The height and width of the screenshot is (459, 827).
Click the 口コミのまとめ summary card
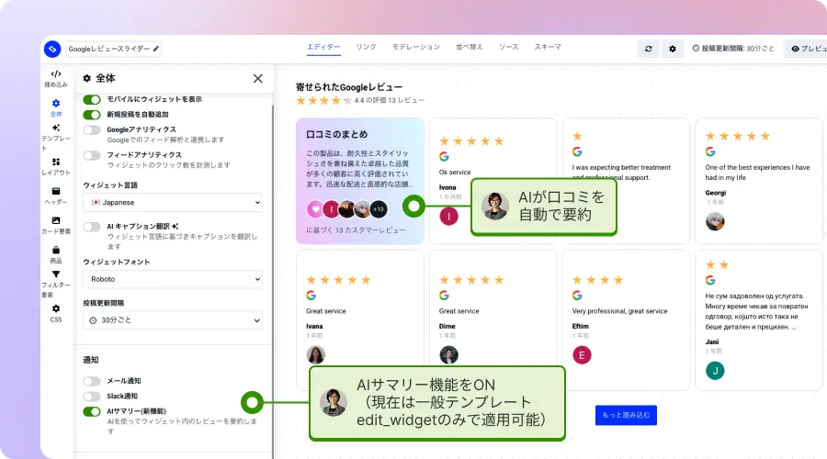360,181
